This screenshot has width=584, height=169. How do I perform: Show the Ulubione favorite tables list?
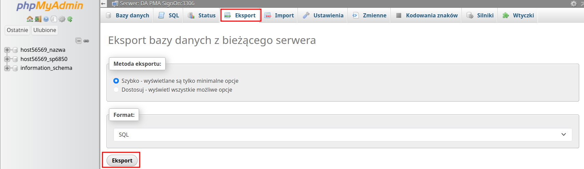(x=45, y=30)
